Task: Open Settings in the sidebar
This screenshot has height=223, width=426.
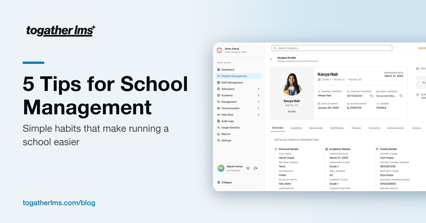Action: (x=239, y=141)
